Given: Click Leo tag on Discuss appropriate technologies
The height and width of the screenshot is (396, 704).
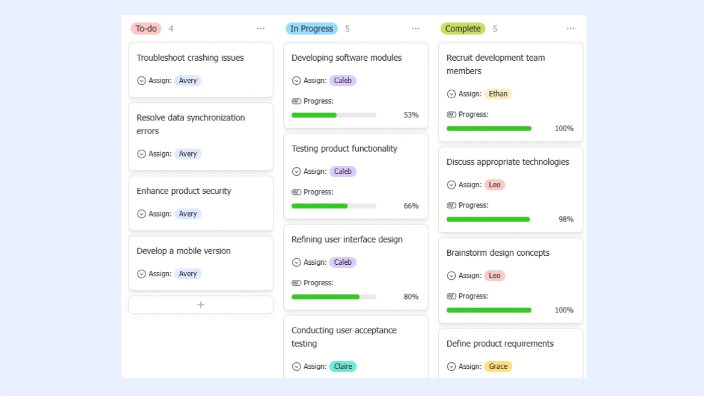Looking at the screenshot, I should click(x=494, y=185).
